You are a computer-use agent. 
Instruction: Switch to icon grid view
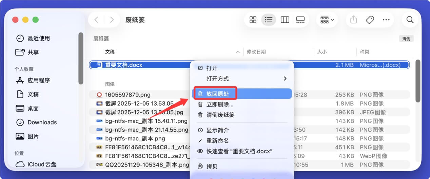point(253,20)
